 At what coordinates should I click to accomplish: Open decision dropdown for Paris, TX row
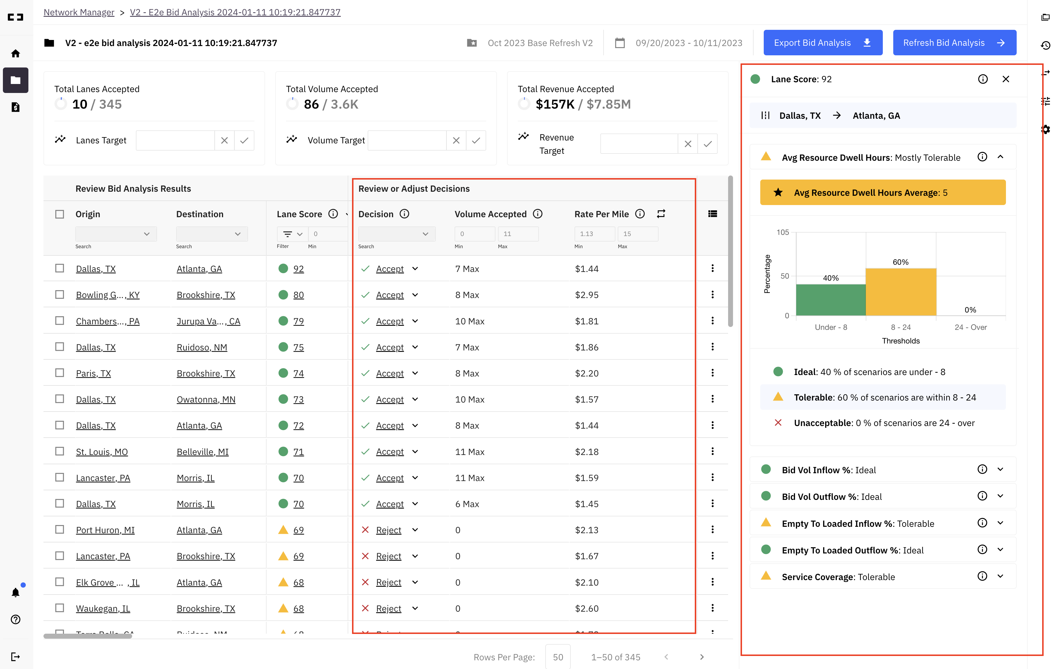[x=415, y=373]
